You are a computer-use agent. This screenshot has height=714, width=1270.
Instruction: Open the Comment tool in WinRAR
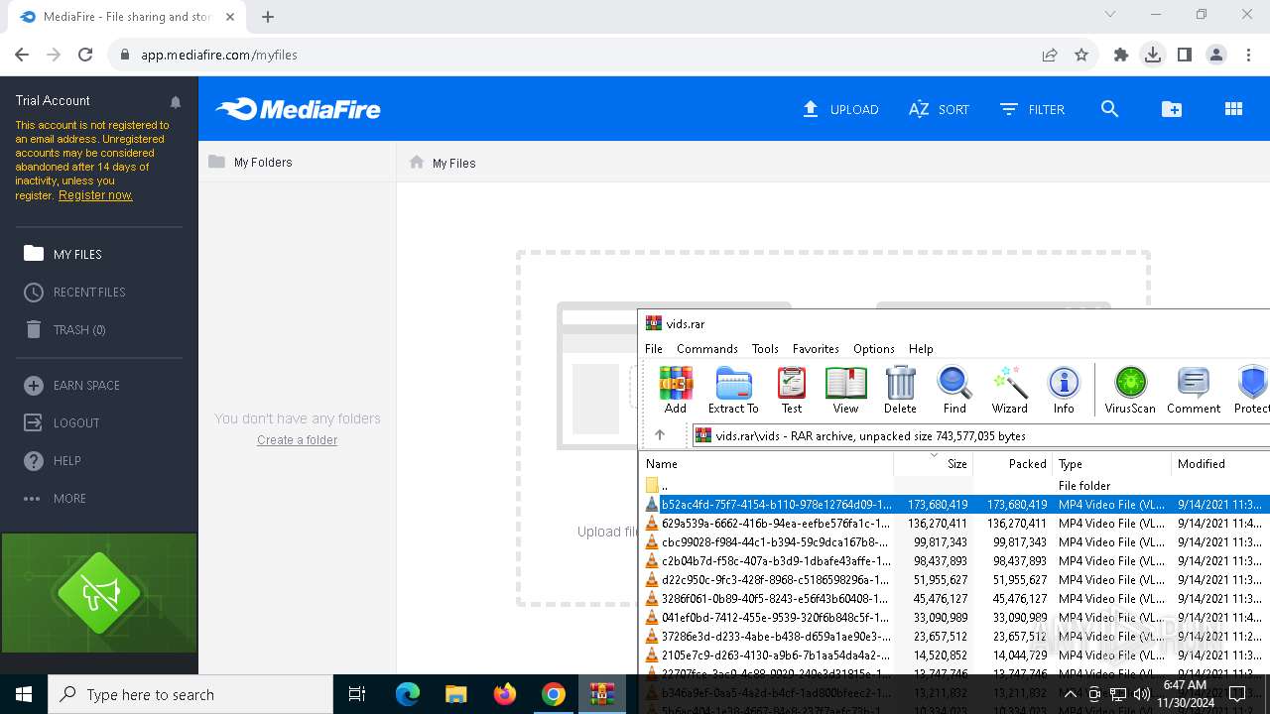click(1194, 390)
